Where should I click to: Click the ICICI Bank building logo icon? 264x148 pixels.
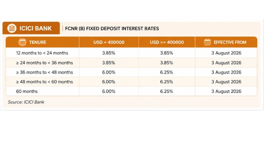click(x=12, y=28)
